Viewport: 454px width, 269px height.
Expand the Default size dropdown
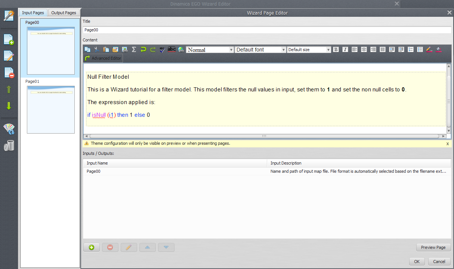pyautogui.click(x=309, y=50)
